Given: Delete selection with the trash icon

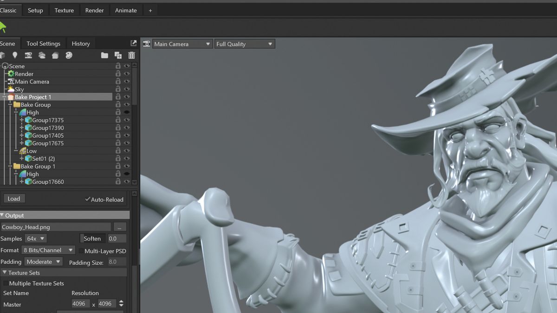Looking at the screenshot, I should coord(131,55).
